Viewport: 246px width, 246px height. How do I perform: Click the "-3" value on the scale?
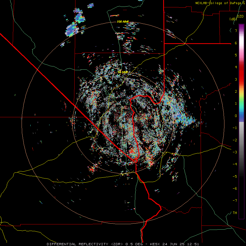(235, 152)
